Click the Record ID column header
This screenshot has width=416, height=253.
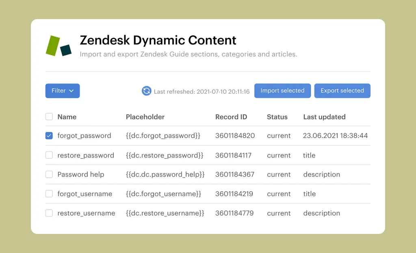click(x=231, y=117)
